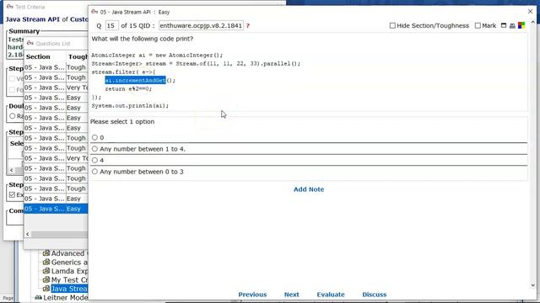Enable Hide Section/Toughness checkbox
This screenshot has height=303, width=540.
(x=392, y=25)
